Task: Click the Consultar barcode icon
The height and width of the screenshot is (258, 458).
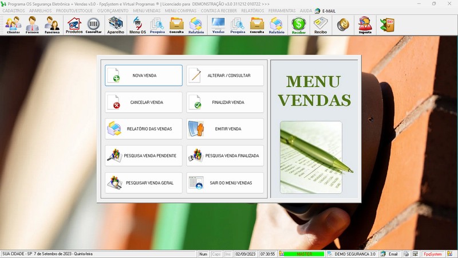Action: [x=93, y=25]
